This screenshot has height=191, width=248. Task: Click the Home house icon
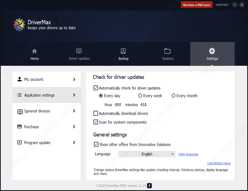34,51
